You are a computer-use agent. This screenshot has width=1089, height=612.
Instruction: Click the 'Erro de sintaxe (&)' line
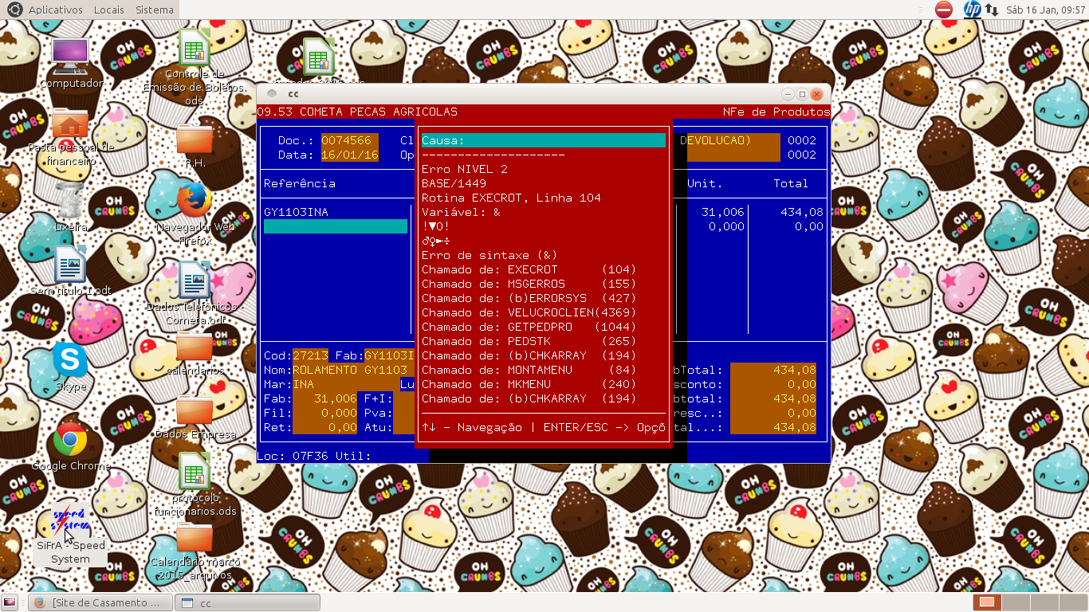tap(490, 255)
